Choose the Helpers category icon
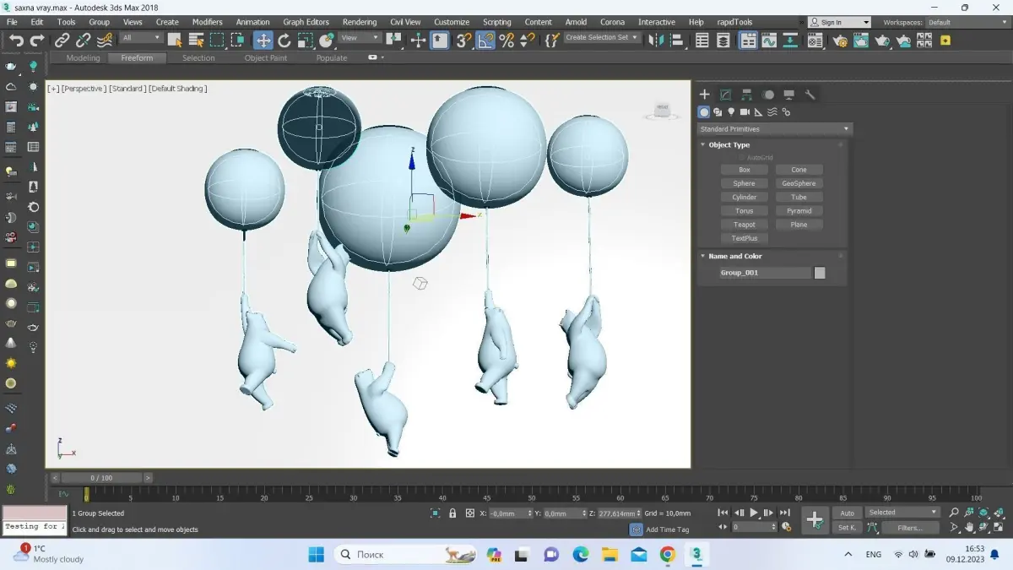Screen dimensions: 1013x570 click(758, 111)
